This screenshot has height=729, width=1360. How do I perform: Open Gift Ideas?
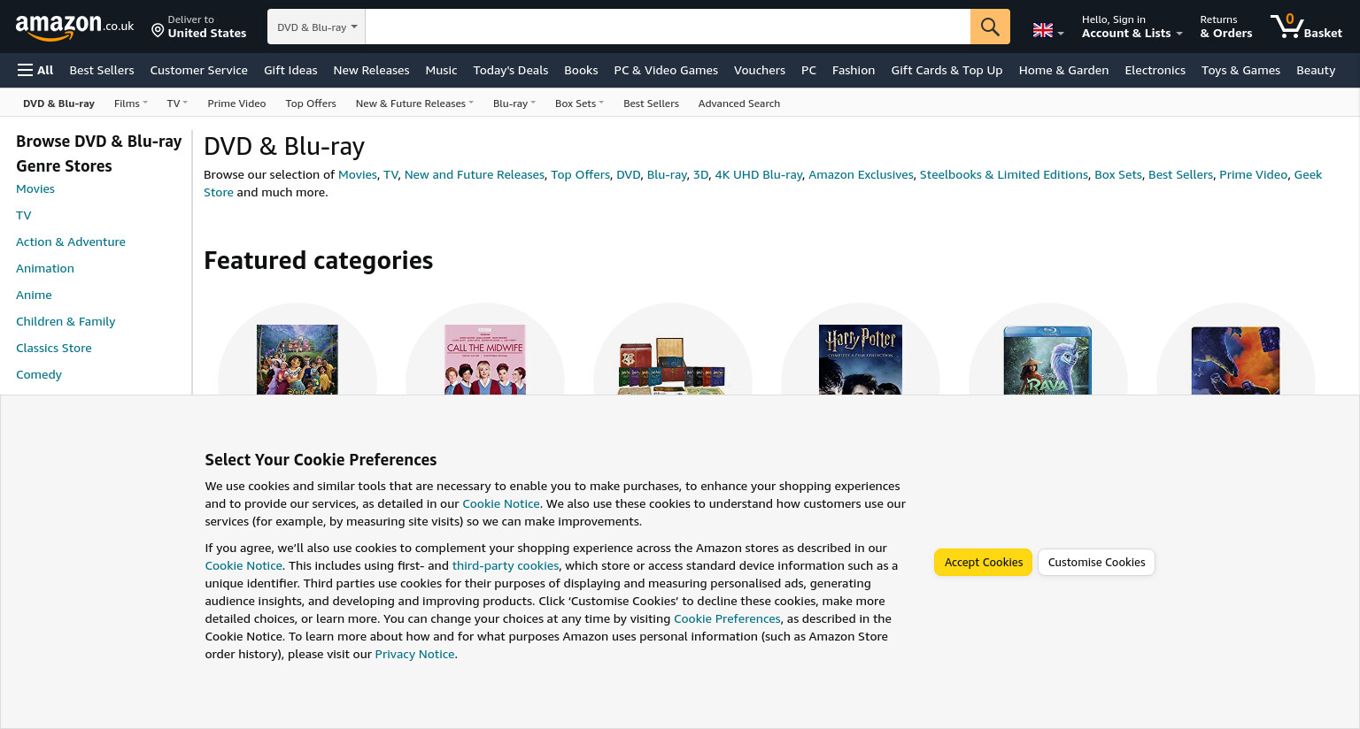tap(290, 70)
